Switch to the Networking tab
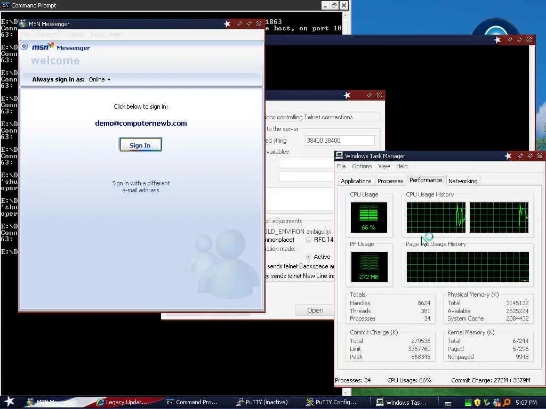 click(463, 181)
